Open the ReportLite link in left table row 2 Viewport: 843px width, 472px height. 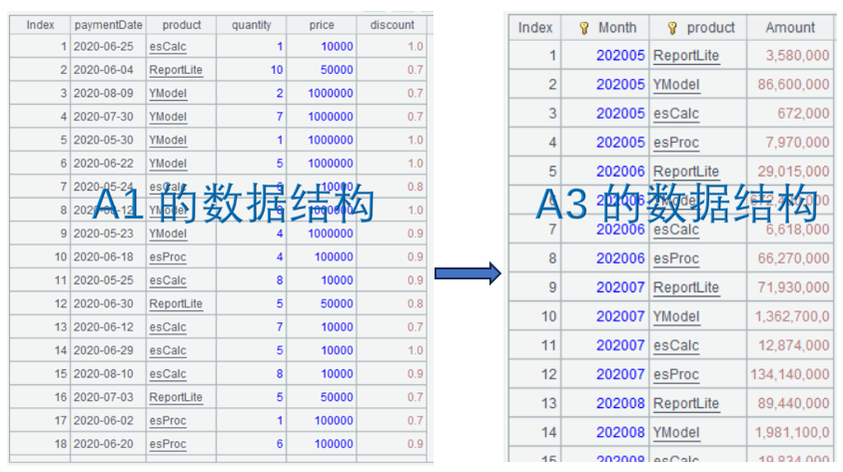176,70
